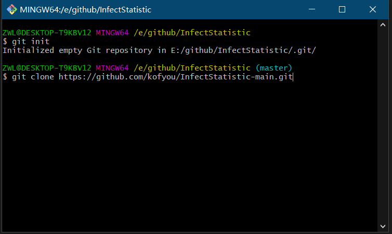Close the MINGW64 terminal window
The height and width of the screenshot is (234, 392).
point(372,9)
